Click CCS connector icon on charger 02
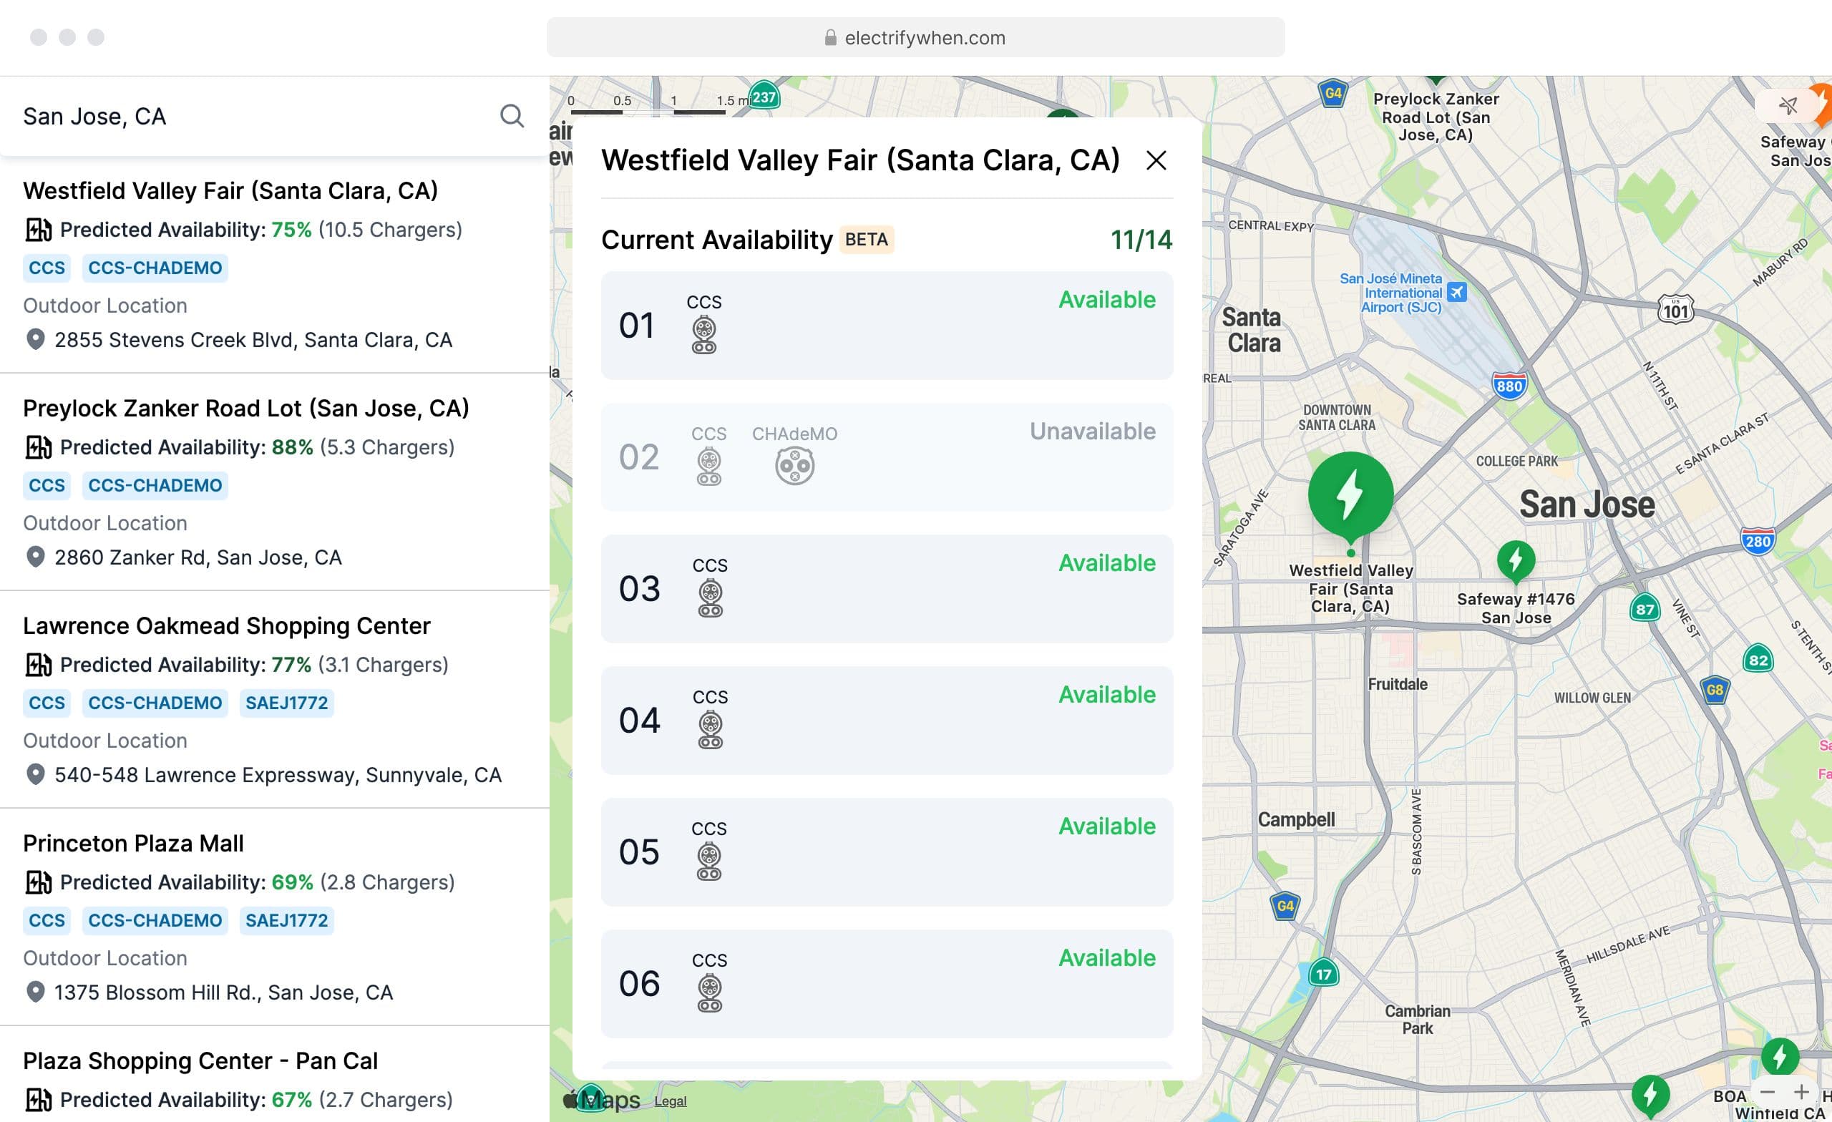This screenshot has width=1832, height=1122. pos(708,467)
